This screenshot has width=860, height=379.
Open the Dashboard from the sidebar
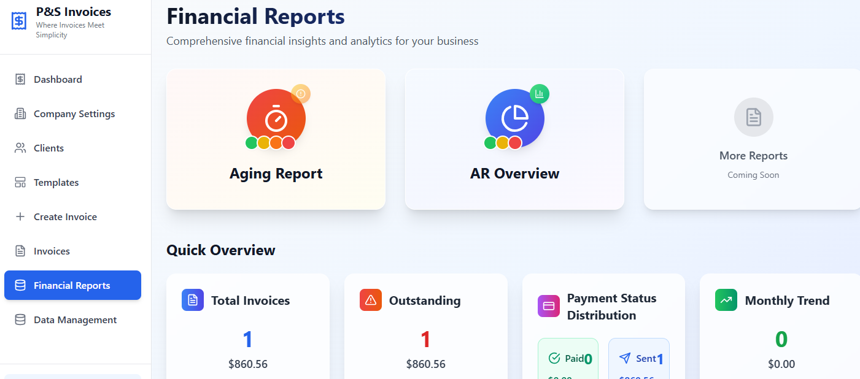[x=59, y=79]
